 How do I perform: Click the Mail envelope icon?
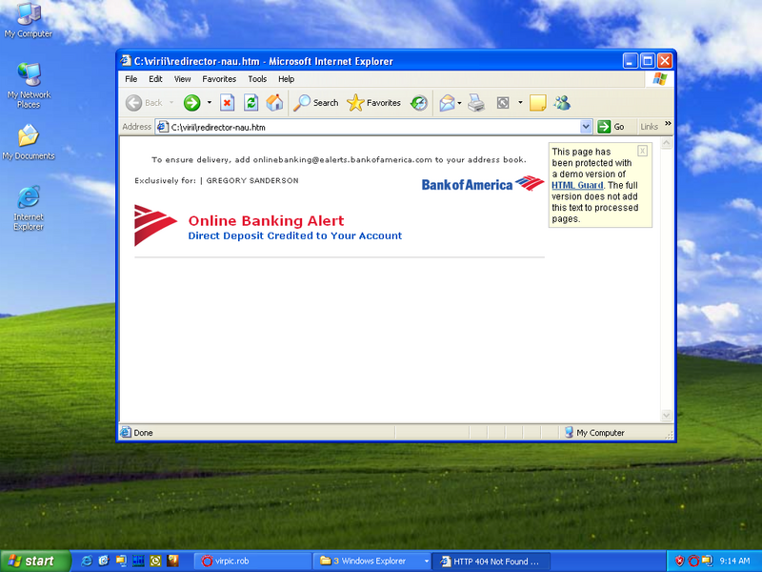(x=447, y=103)
